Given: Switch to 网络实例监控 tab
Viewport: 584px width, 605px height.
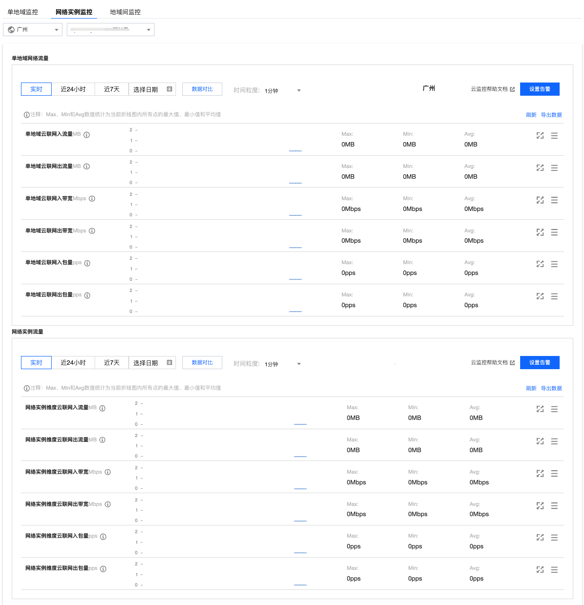Looking at the screenshot, I should coord(74,12).
